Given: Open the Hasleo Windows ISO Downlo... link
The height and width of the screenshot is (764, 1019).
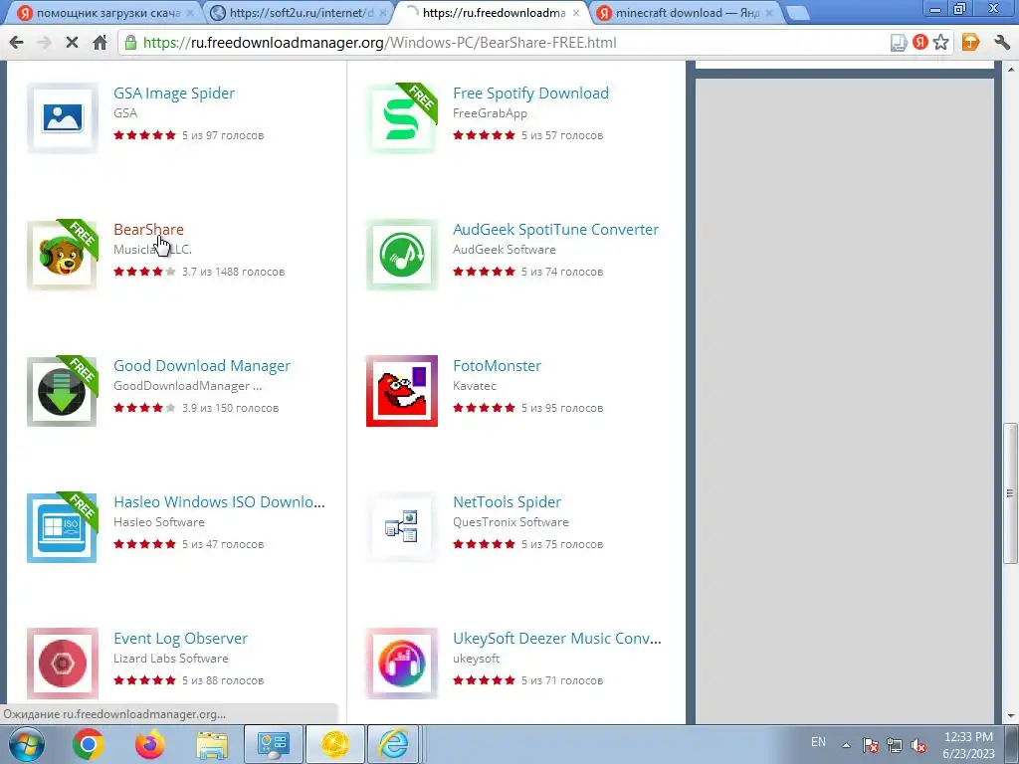Looking at the screenshot, I should (x=219, y=502).
